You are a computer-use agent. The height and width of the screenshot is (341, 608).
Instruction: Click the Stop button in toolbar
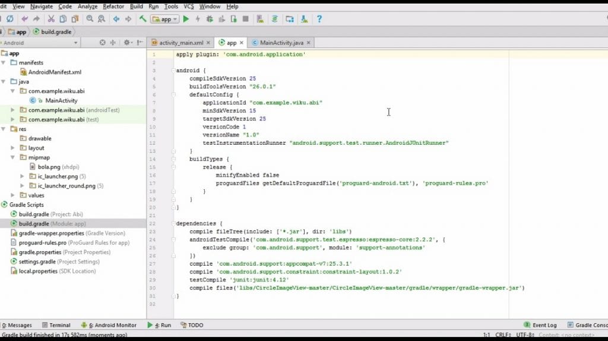(245, 19)
